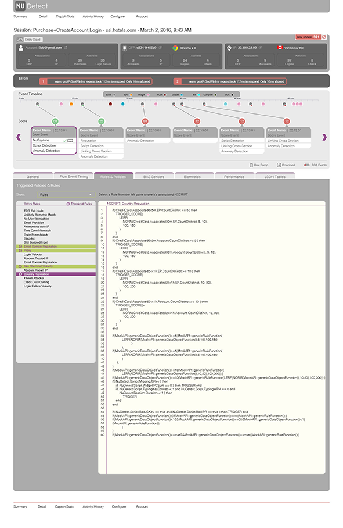Viewport: 343px width, 528px height.
Task: Click the Triggered Rules indicator icon
Action: (68, 204)
